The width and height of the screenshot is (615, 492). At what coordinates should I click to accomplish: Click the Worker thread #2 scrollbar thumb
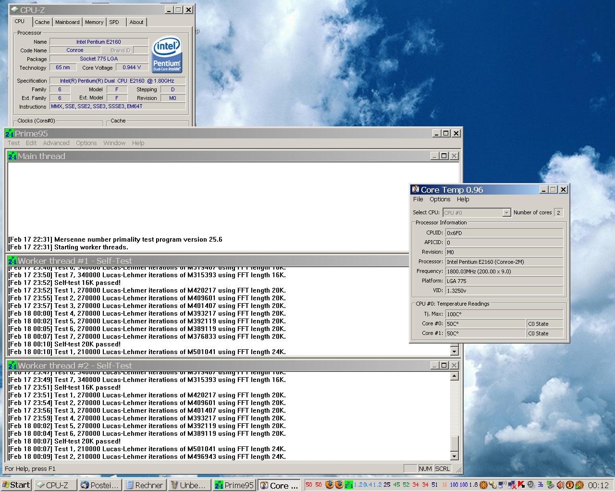pos(455,444)
